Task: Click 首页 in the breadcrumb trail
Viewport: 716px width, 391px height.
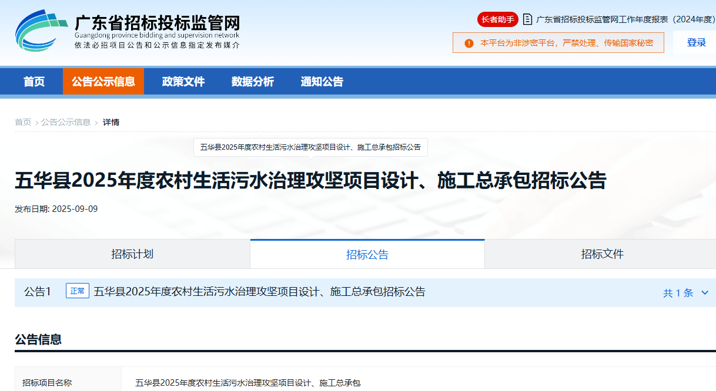Action: [23, 122]
